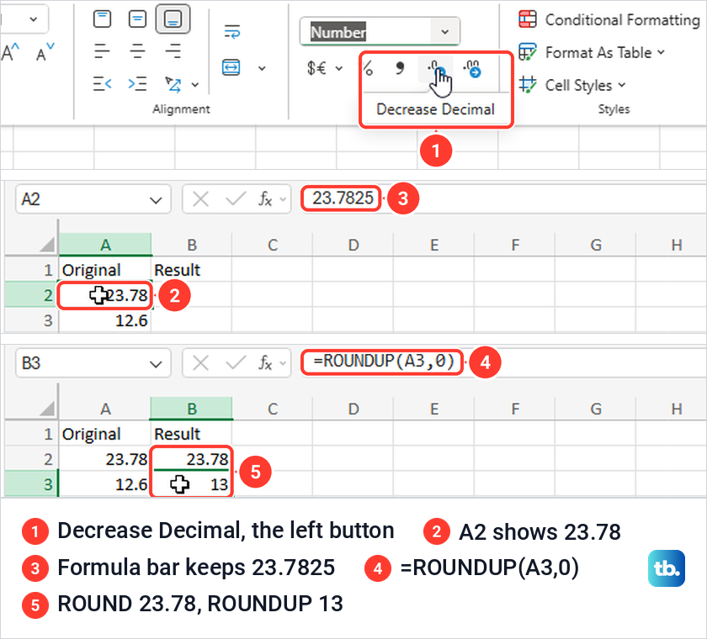Click the Decrease Indent icon
The image size is (707, 639).
coord(102,84)
